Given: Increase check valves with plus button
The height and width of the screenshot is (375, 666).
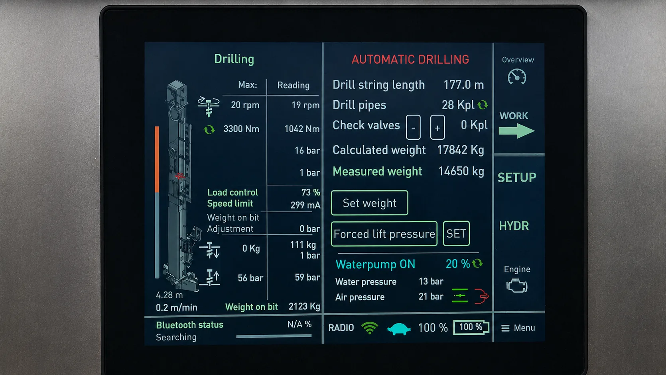Looking at the screenshot, I should 437,127.
